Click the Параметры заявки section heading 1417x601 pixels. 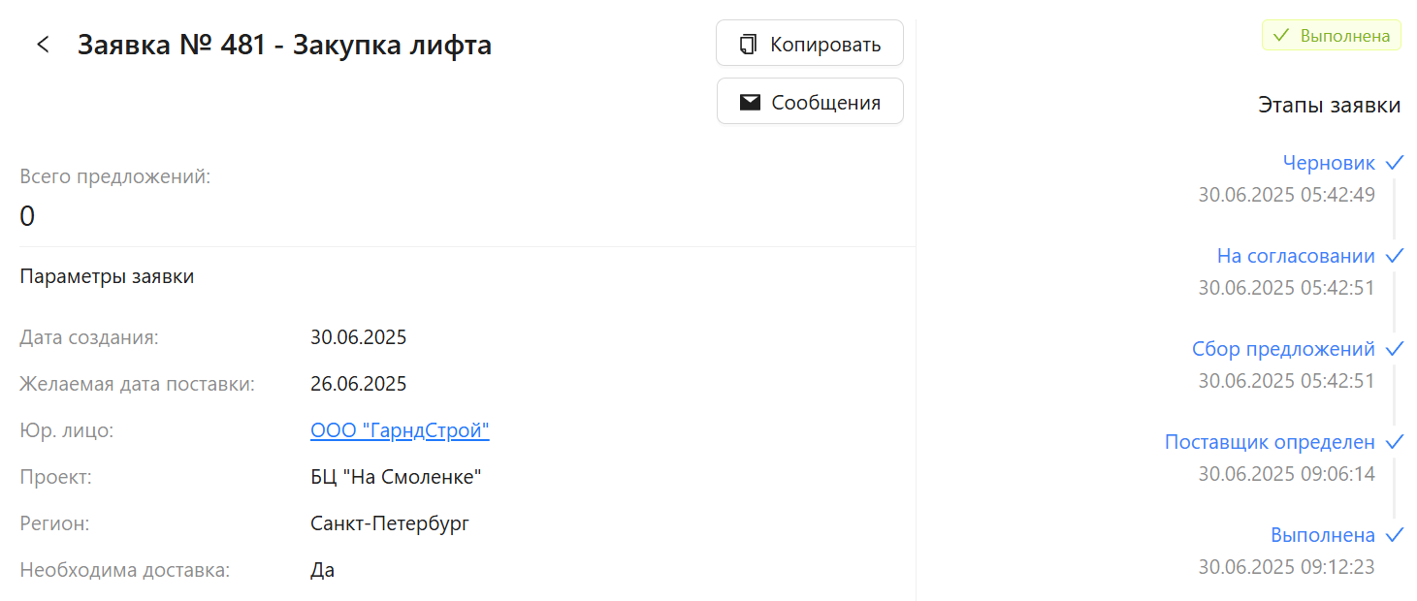[x=107, y=276]
